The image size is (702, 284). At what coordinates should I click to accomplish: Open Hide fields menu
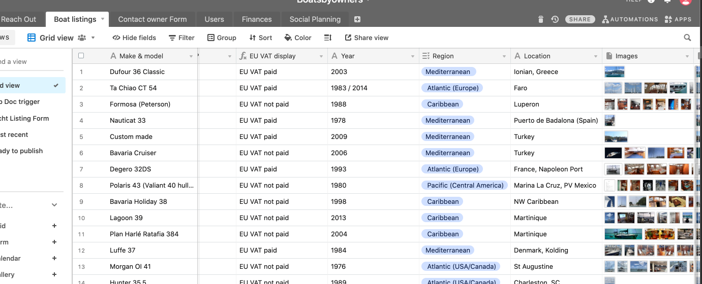click(134, 38)
